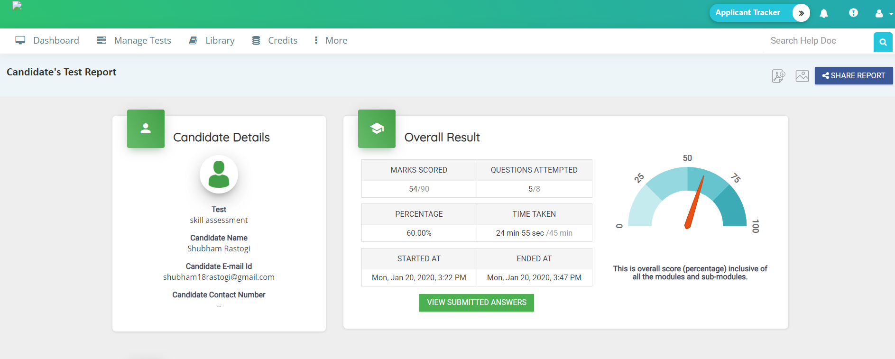Click the Candidate E-mail Id label
895x359 pixels.
click(x=219, y=266)
